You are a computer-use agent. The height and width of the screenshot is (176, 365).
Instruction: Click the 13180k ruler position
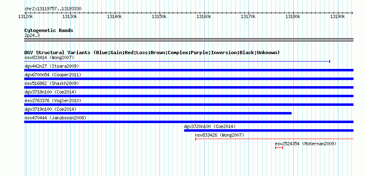293,16
